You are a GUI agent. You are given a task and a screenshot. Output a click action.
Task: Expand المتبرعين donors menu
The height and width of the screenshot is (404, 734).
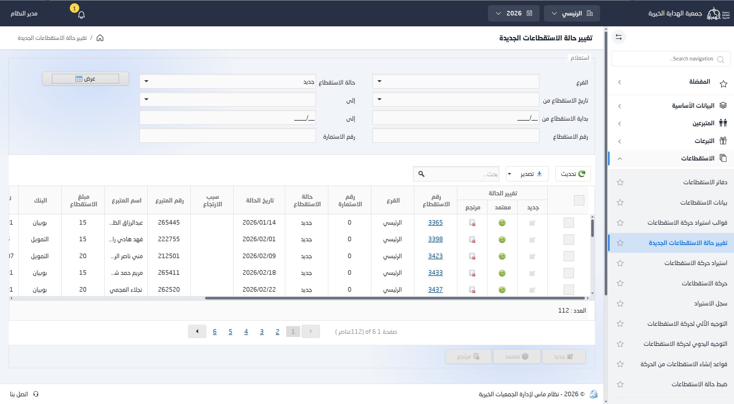(x=671, y=123)
